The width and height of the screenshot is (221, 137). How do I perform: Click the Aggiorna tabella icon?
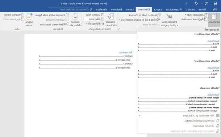coord(67,19)
